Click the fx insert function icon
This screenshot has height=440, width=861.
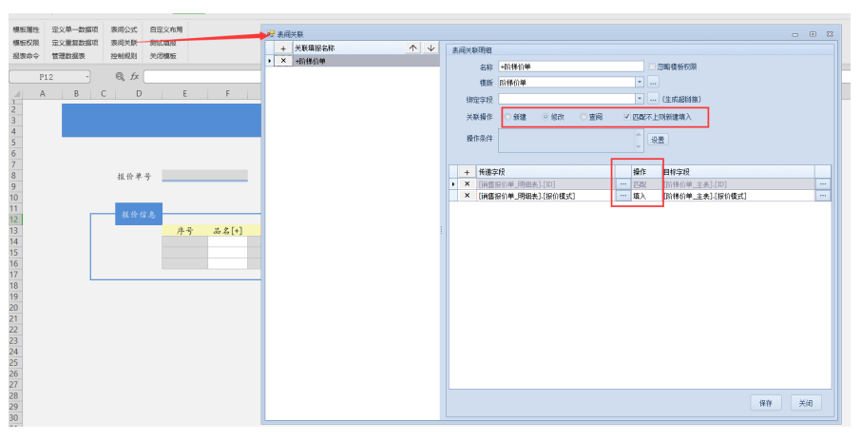point(135,77)
